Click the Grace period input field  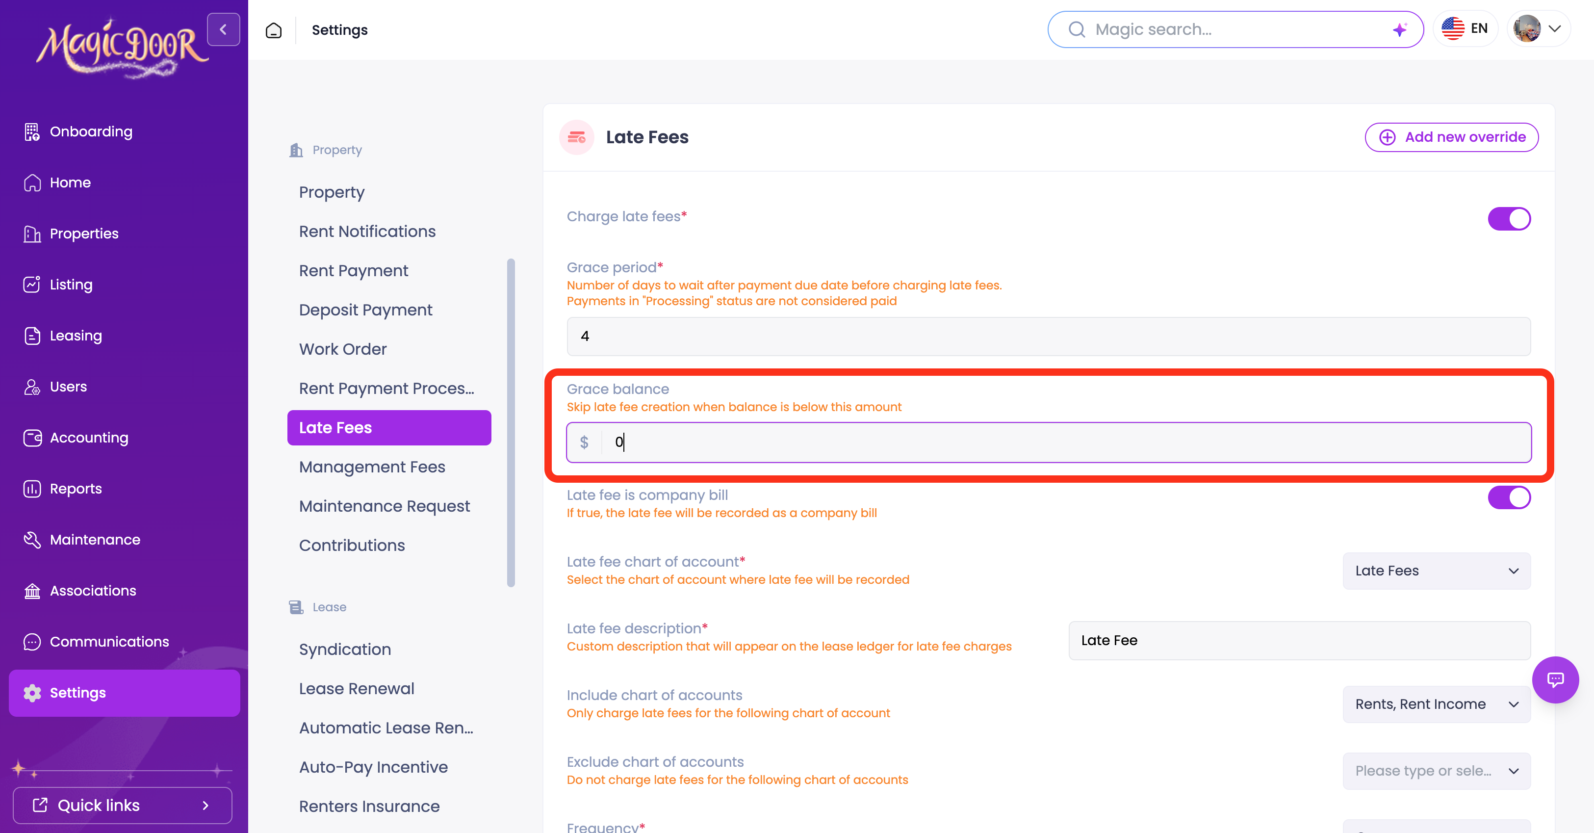tap(1048, 336)
